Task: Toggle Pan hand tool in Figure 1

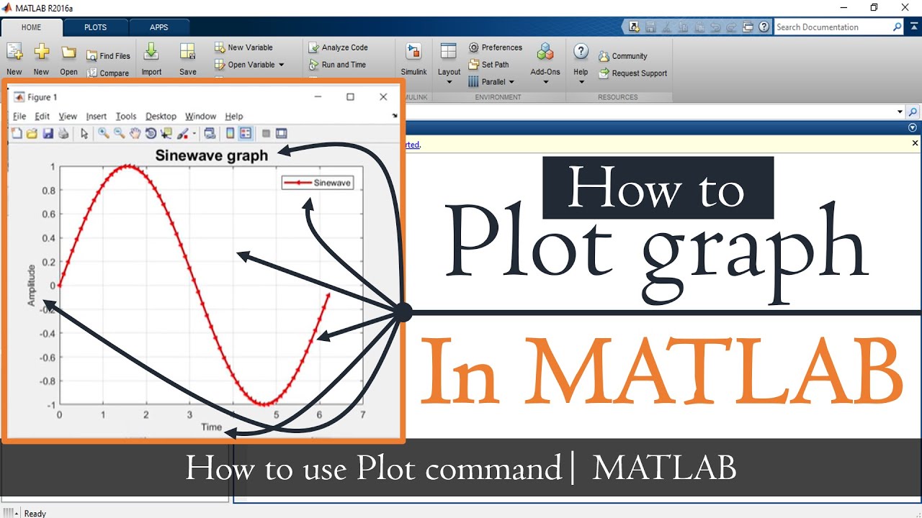Action: (x=135, y=133)
